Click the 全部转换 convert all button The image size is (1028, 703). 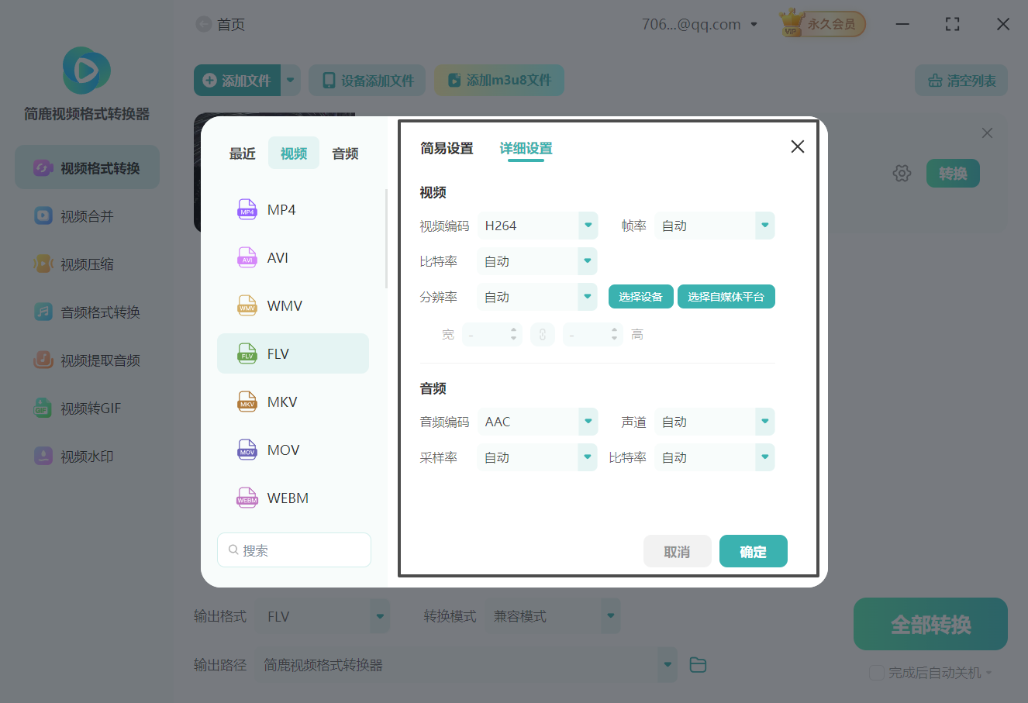pos(930,623)
